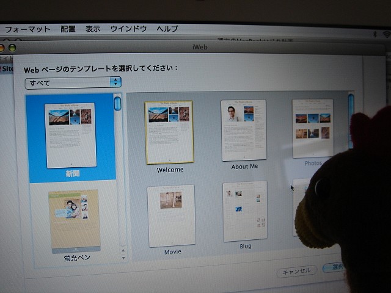Open the 配置 menu
The width and height of the screenshot is (391, 293).
pos(68,29)
